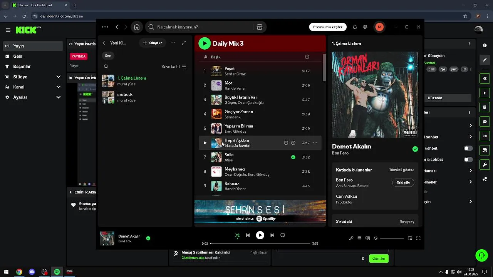This screenshot has height=277, width=493.
Task: Open 1. Çalma Listem playlist
Action: coord(144,81)
